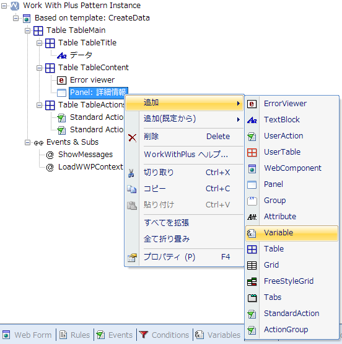
Task: Open プロパティ (P) from the context menu
Action: pyautogui.click(x=185, y=257)
